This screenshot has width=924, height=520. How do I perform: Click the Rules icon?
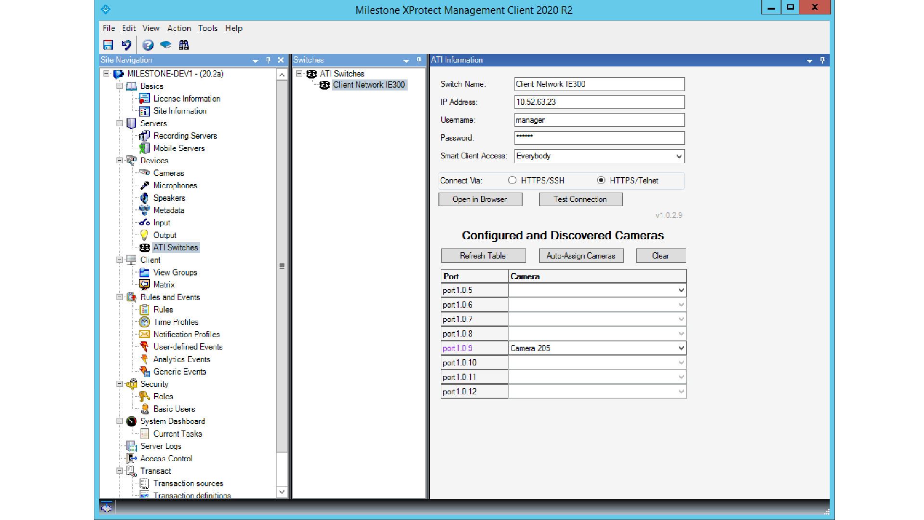[x=144, y=310]
